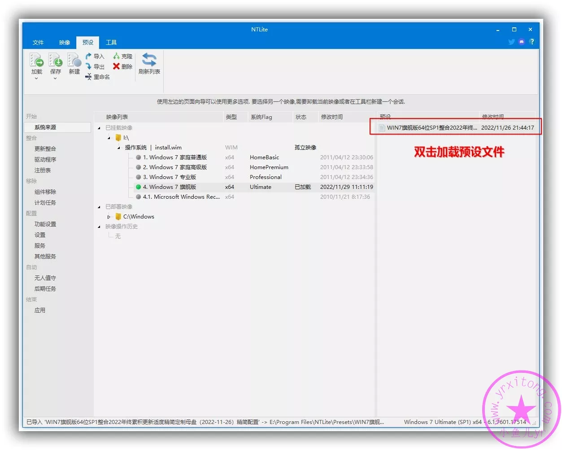Collapse the 映像操作历史 tree group
This screenshot has height=450, width=562.
coord(99,227)
